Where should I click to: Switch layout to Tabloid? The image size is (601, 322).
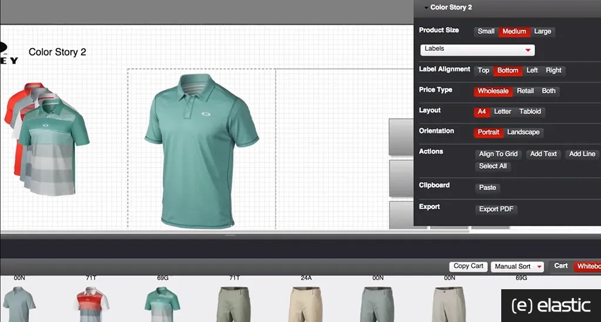tap(530, 112)
